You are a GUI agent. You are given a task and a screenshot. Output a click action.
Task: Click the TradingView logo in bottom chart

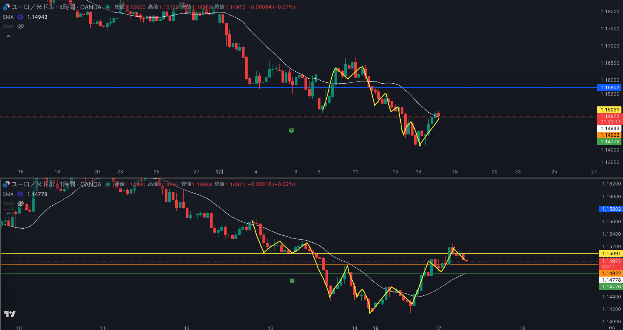coord(10,314)
